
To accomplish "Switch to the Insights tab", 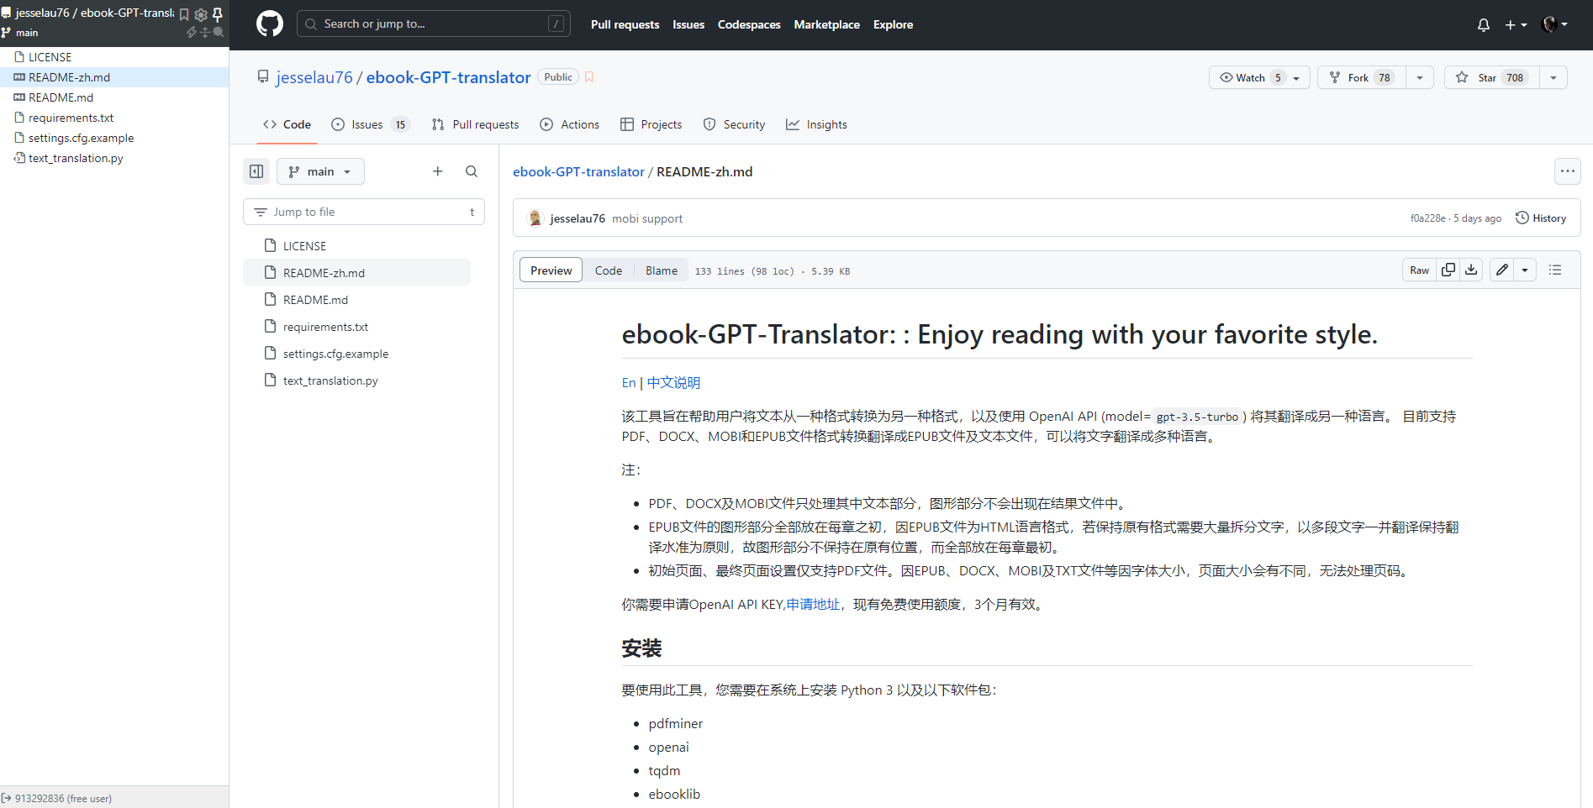I will click(x=816, y=124).
